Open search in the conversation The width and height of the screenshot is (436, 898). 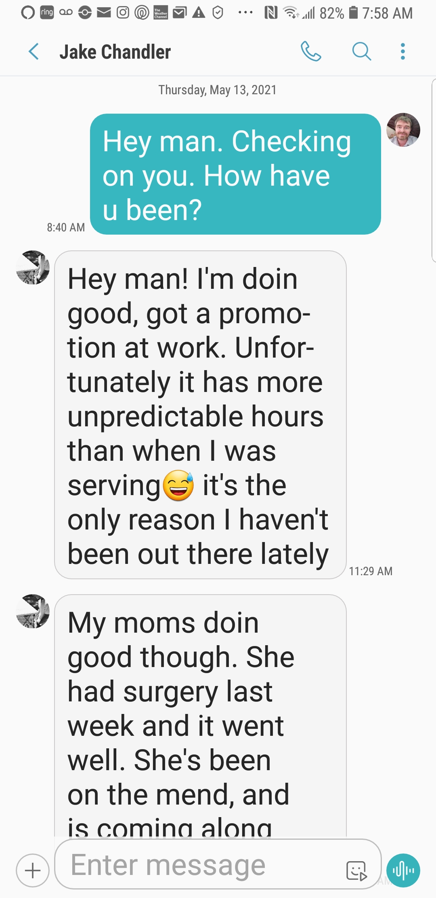click(361, 51)
